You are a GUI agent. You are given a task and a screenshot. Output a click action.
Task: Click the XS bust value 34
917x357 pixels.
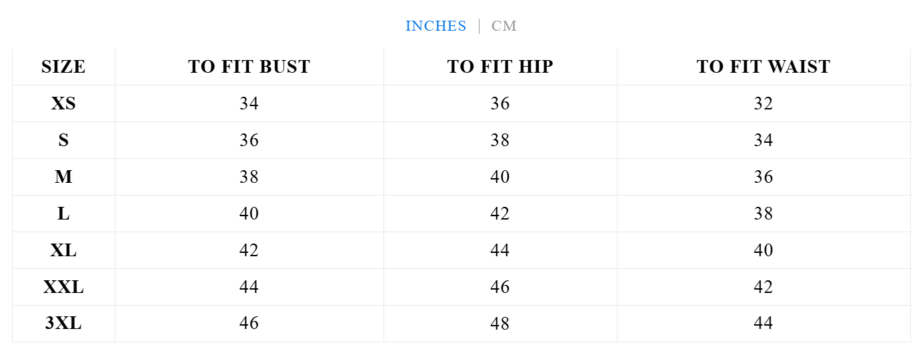(249, 103)
